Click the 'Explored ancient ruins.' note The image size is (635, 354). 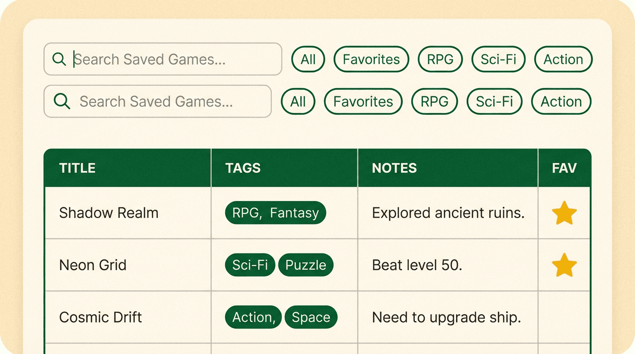(448, 213)
